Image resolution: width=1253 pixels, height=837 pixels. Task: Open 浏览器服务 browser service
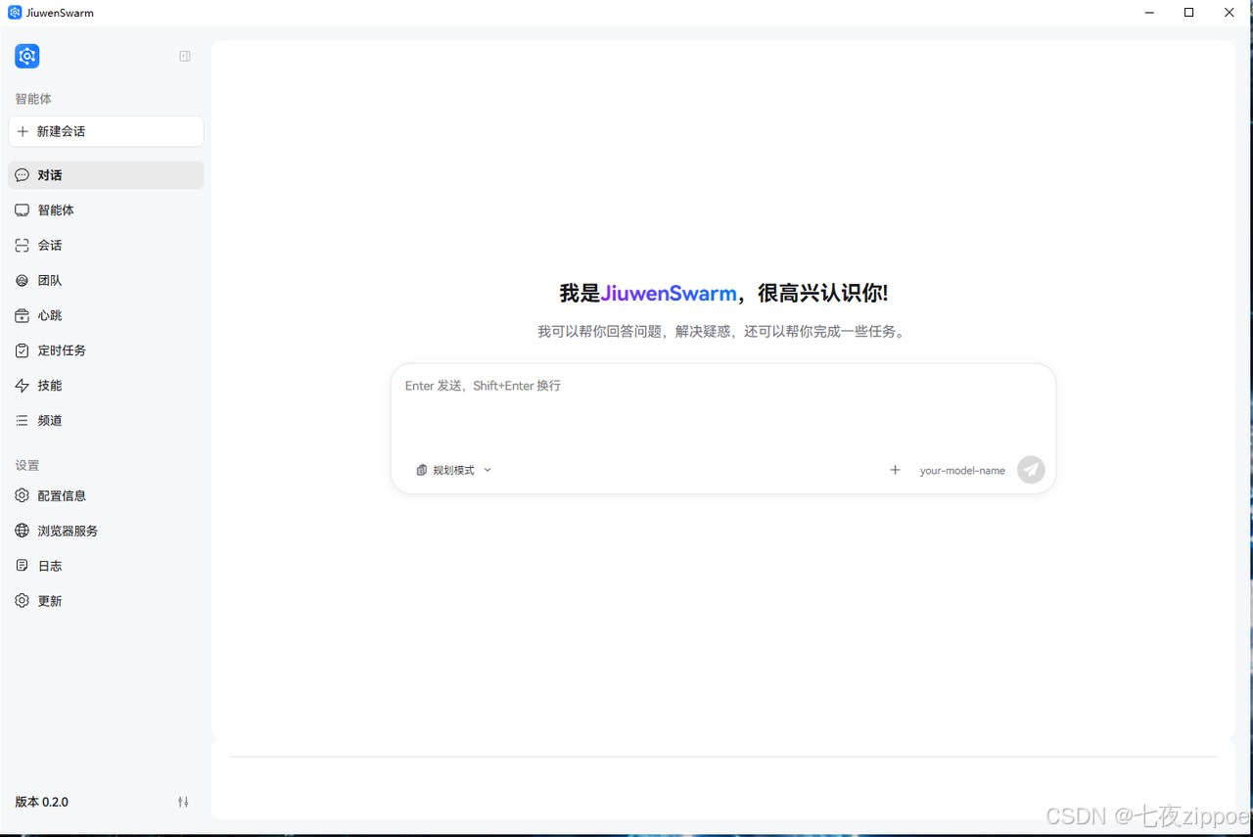pyautogui.click(x=106, y=531)
